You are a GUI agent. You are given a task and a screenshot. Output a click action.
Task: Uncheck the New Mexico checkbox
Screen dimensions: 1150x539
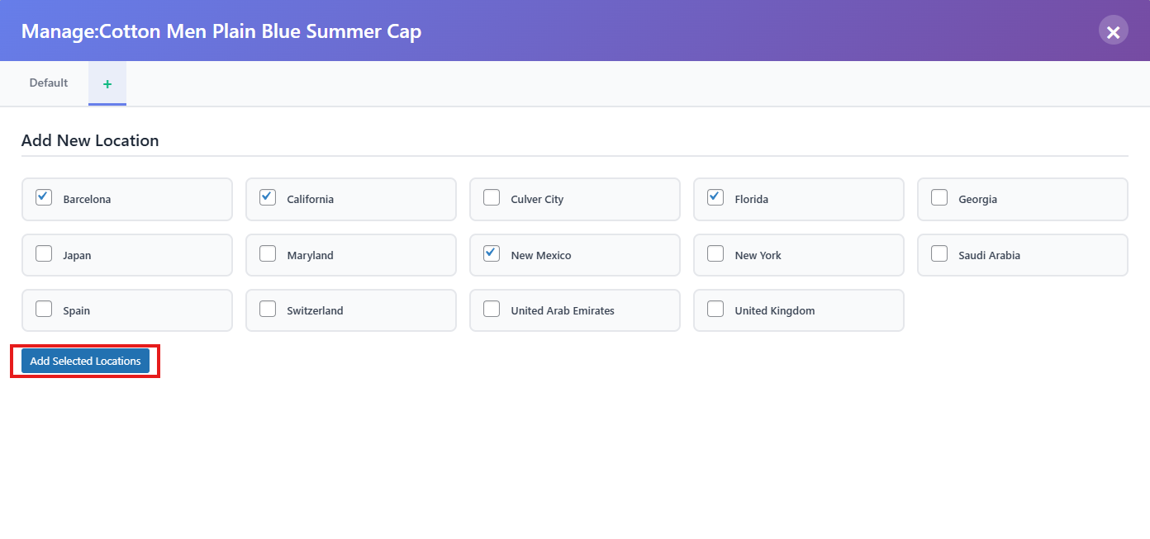(492, 254)
